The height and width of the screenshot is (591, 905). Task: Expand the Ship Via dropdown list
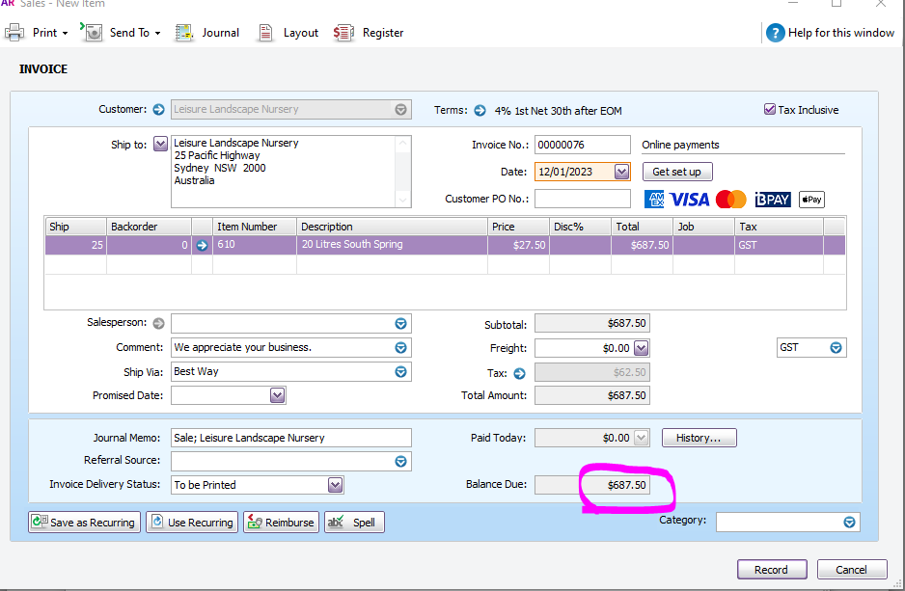400,371
